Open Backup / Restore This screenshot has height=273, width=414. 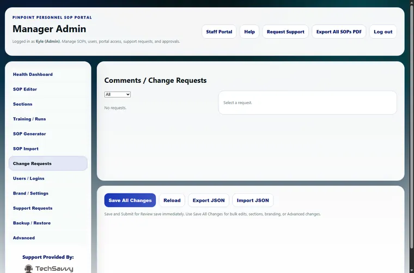point(48,223)
